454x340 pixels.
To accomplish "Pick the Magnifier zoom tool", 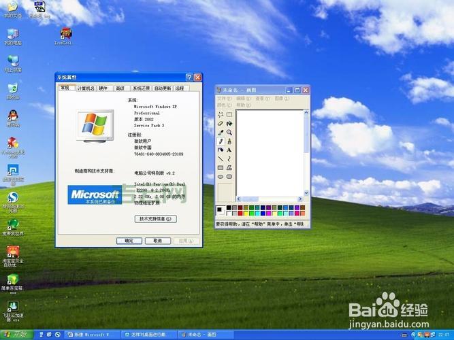I will point(229,133).
